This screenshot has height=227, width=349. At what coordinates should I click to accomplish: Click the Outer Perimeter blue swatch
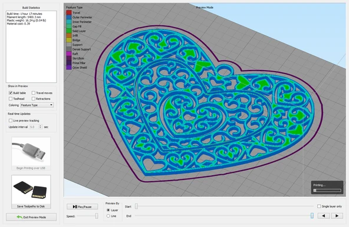69,17
